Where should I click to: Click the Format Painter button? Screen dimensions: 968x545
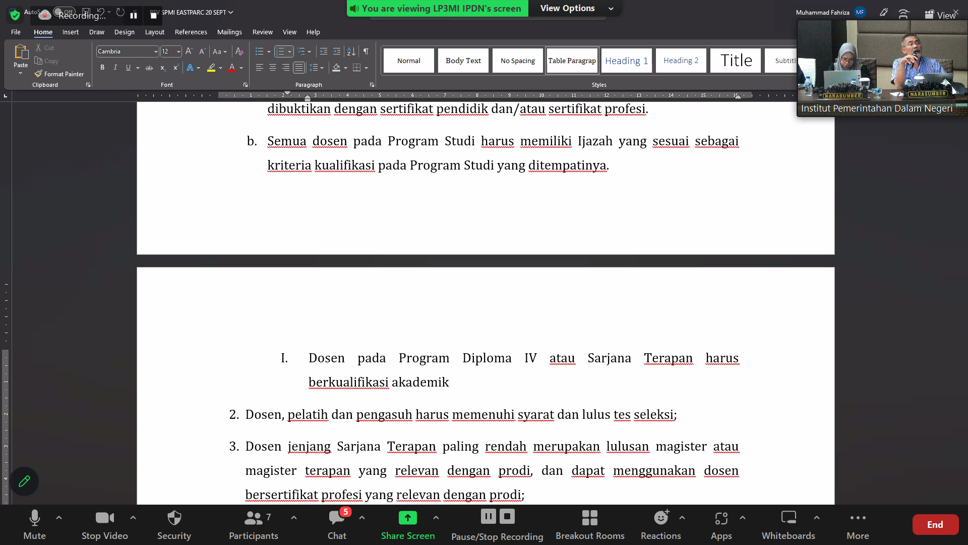(59, 74)
